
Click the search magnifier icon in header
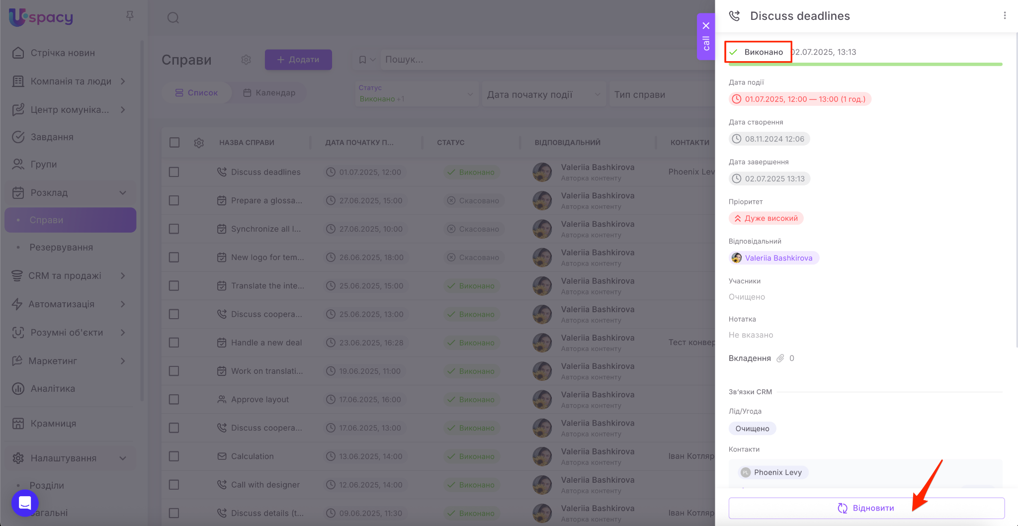pos(173,18)
